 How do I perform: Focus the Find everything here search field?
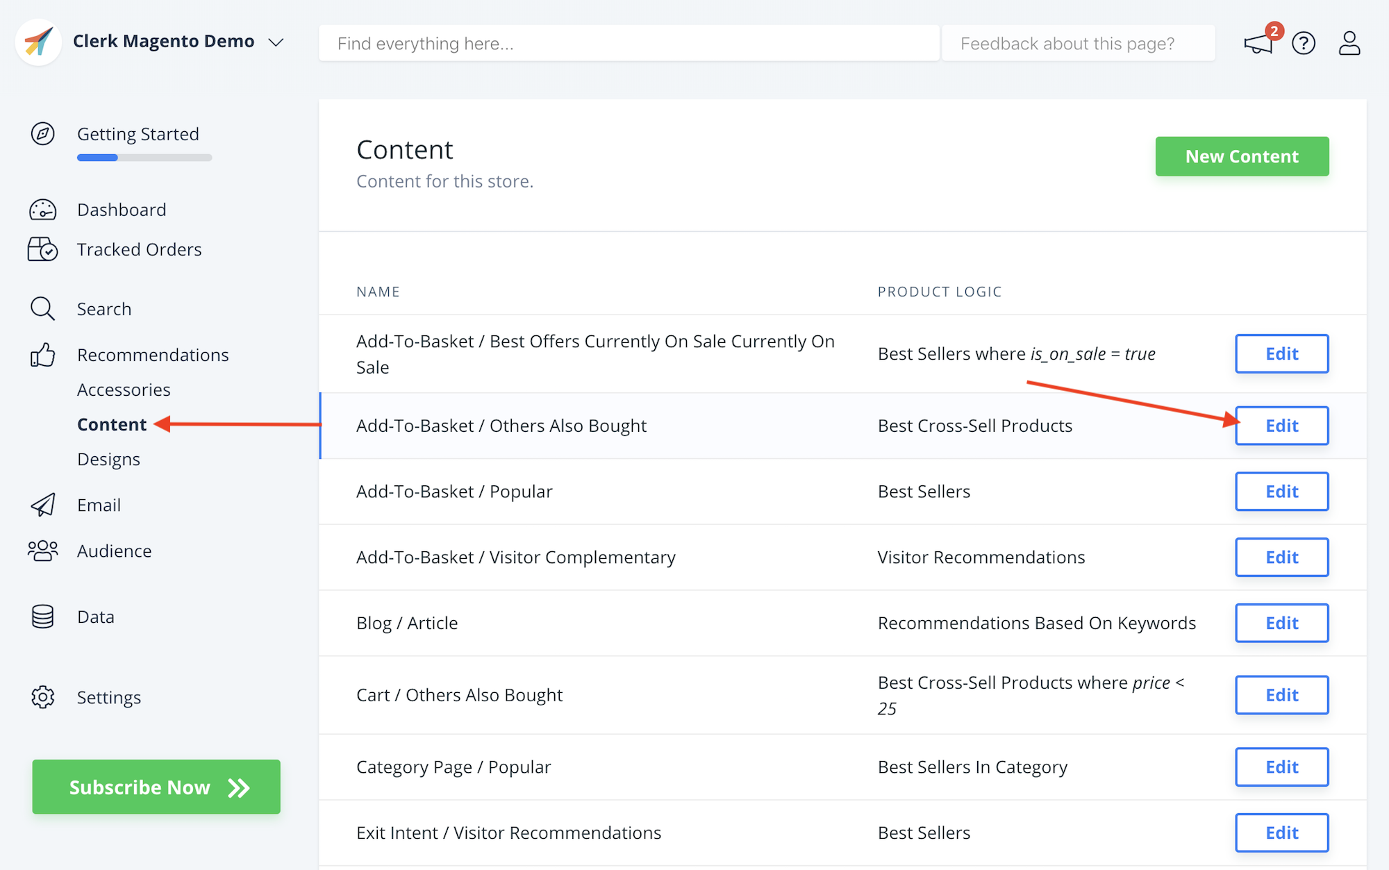point(629,44)
